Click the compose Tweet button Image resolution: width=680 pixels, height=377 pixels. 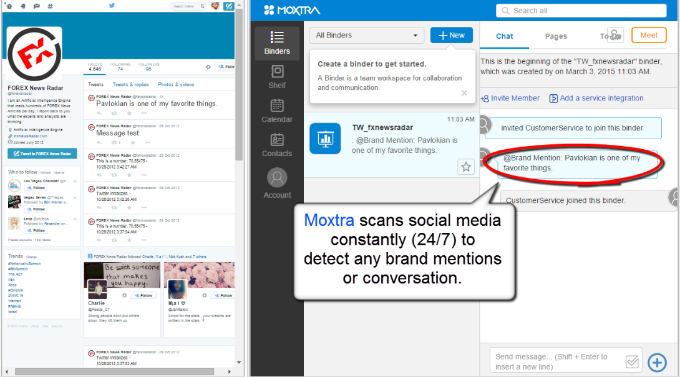coord(228,6)
